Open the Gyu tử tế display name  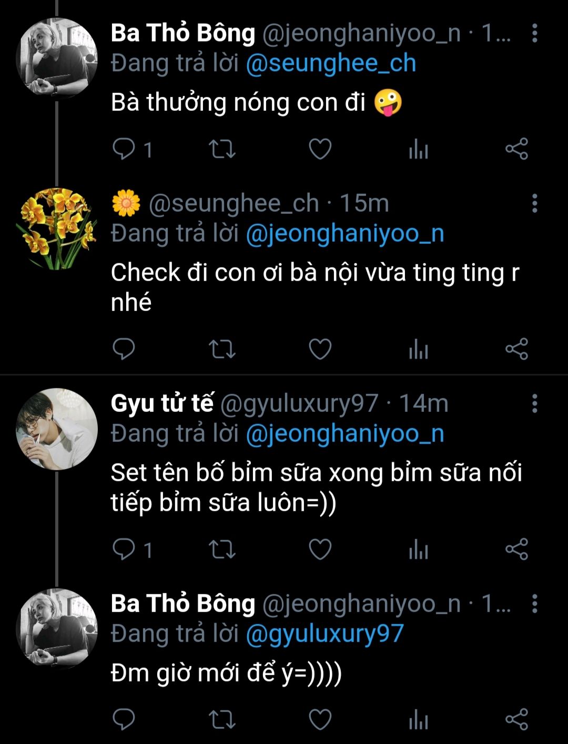point(162,404)
